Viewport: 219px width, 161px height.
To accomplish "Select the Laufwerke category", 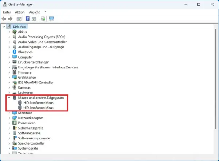I will [x=26, y=93].
